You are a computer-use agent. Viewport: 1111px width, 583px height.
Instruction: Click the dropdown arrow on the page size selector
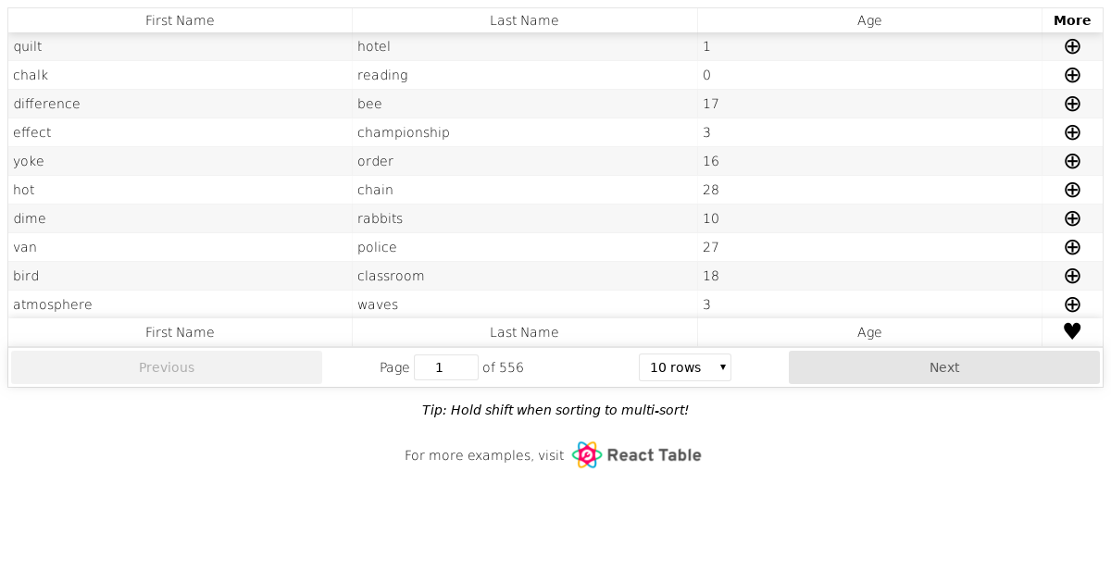[721, 366]
